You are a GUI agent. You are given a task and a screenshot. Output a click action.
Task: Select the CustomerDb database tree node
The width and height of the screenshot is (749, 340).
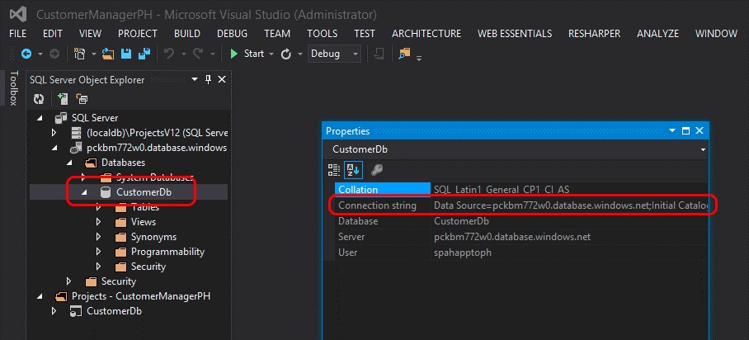pyautogui.click(x=144, y=192)
